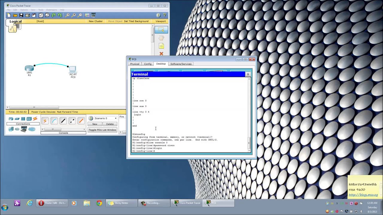Open a file with the folder icon

(15, 15)
